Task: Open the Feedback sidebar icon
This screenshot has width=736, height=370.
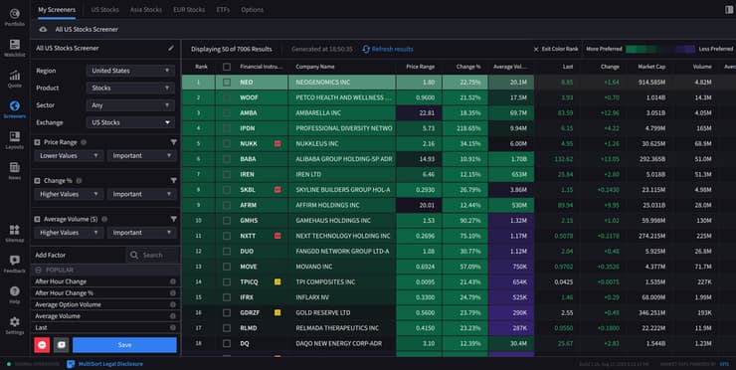Action: point(15,260)
